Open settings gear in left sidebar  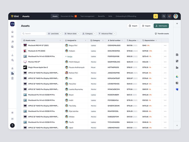(x=12, y=113)
